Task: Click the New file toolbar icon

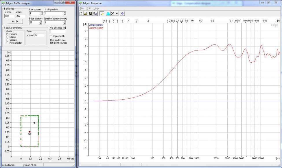Action: pos(81,14)
